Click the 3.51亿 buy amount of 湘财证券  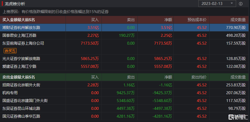tap(93, 28)
